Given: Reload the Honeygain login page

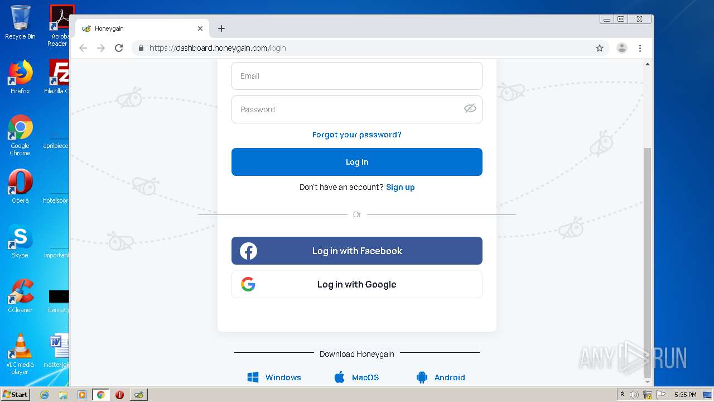Looking at the screenshot, I should click(119, 48).
